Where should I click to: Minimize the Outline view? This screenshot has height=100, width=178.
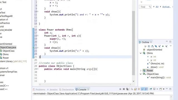point(167,41)
